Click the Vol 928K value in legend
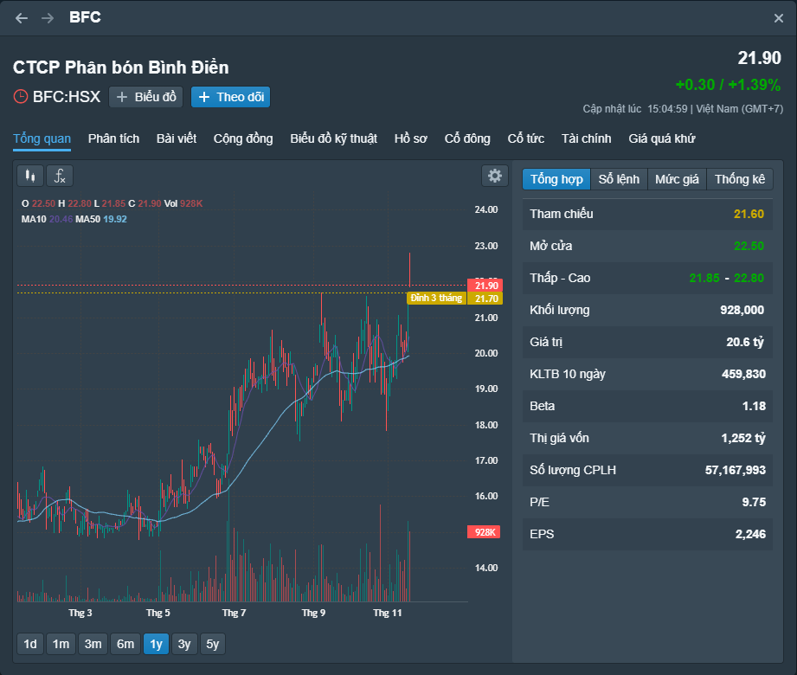The width and height of the screenshot is (797, 675). click(x=191, y=203)
